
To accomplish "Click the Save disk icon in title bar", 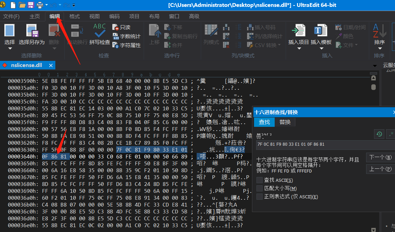I will [x=31, y=5].
